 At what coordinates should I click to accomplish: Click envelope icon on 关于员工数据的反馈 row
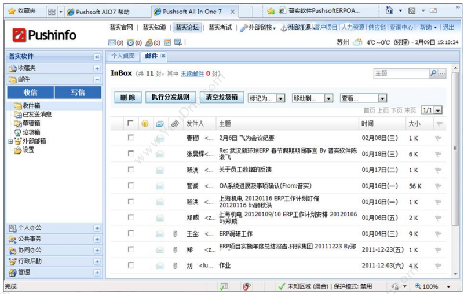click(160, 170)
